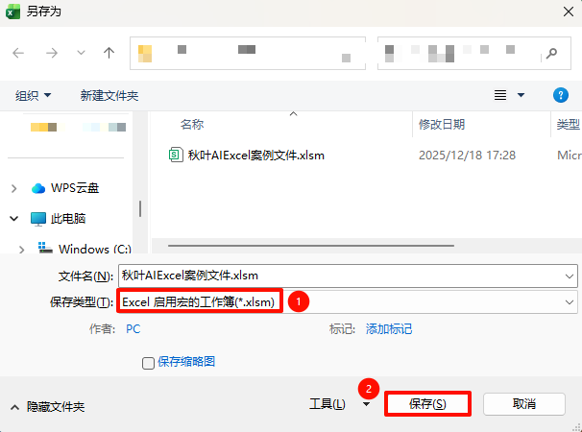Go up one folder level
This screenshot has width=582, height=432.
coord(109,53)
